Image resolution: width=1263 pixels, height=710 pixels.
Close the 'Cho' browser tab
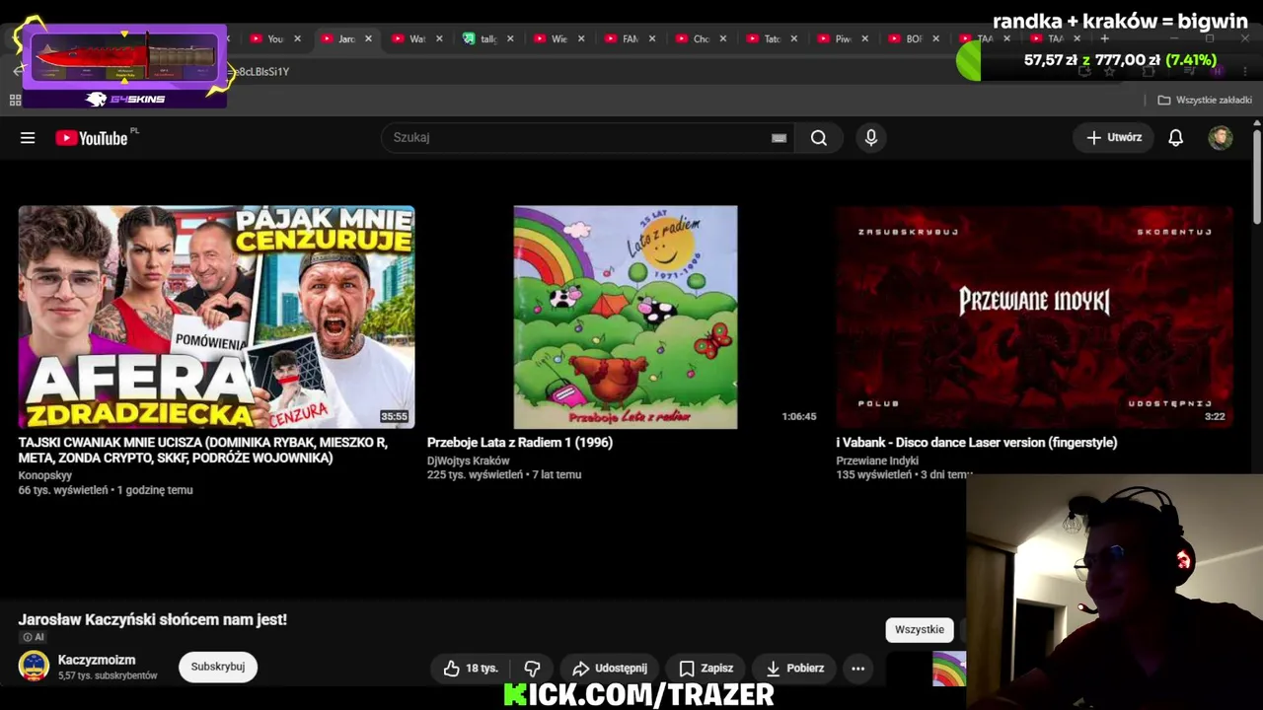tap(723, 38)
